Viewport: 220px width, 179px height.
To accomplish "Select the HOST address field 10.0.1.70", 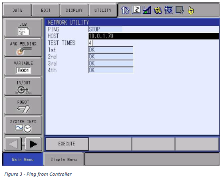I will click(x=154, y=36).
